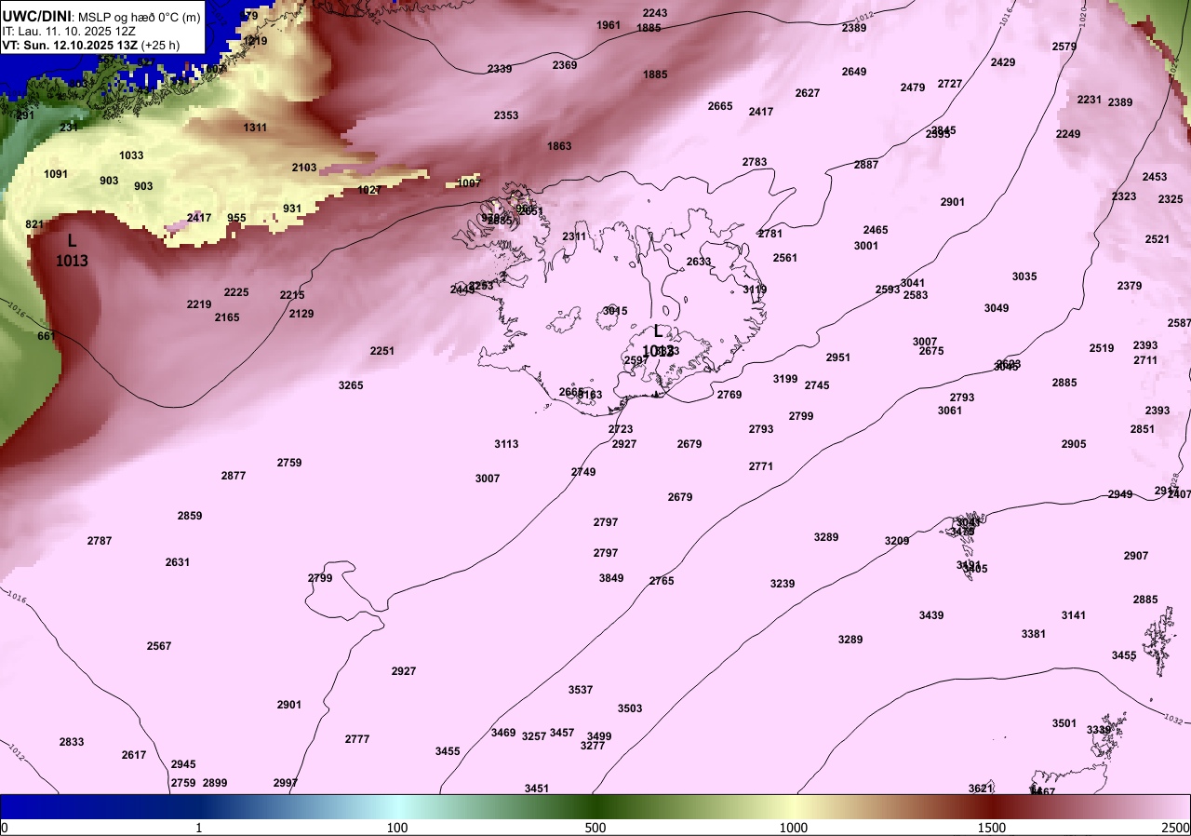Select the 2787 value

pyautogui.click(x=100, y=541)
